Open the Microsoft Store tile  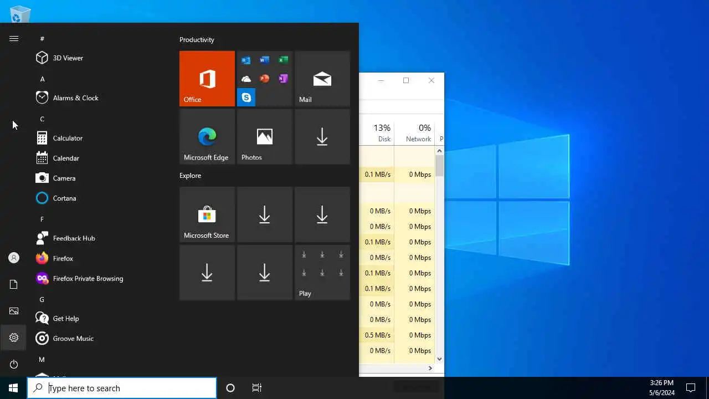(x=207, y=214)
